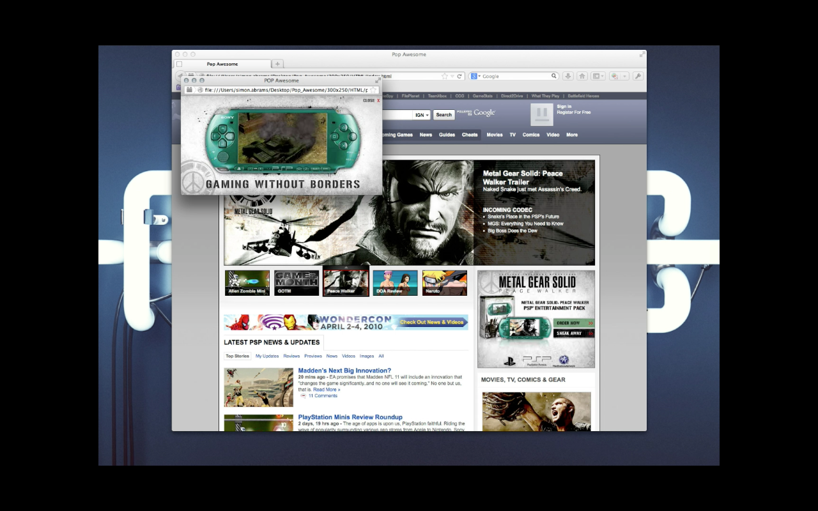Screen dimensions: 818x511
Task: Click Direct2Drive in top network bar
Action: coord(512,96)
